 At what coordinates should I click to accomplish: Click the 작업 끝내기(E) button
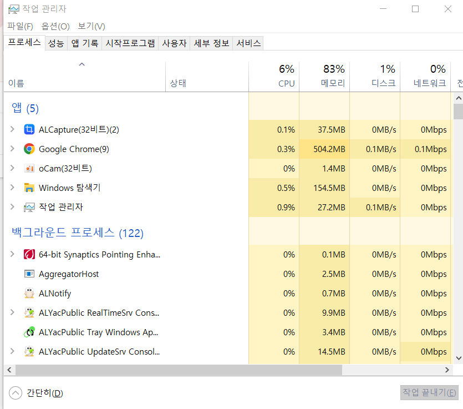coord(429,392)
